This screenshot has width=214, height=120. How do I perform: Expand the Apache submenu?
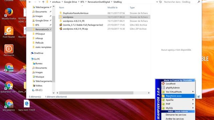pyautogui.click(x=178, y=100)
